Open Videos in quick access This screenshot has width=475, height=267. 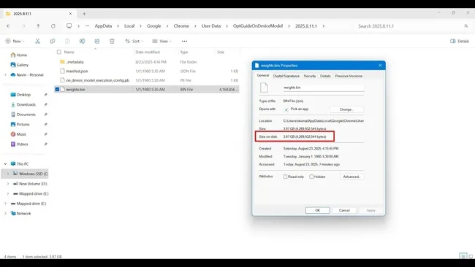(x=20, y=144)
